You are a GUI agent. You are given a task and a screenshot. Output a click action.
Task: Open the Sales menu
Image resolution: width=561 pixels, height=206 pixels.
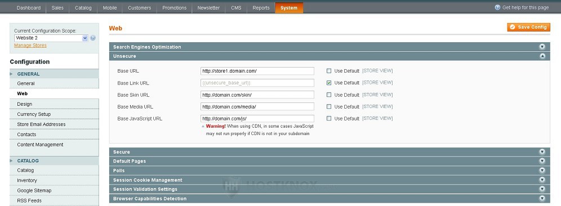(x=57, y=8)
